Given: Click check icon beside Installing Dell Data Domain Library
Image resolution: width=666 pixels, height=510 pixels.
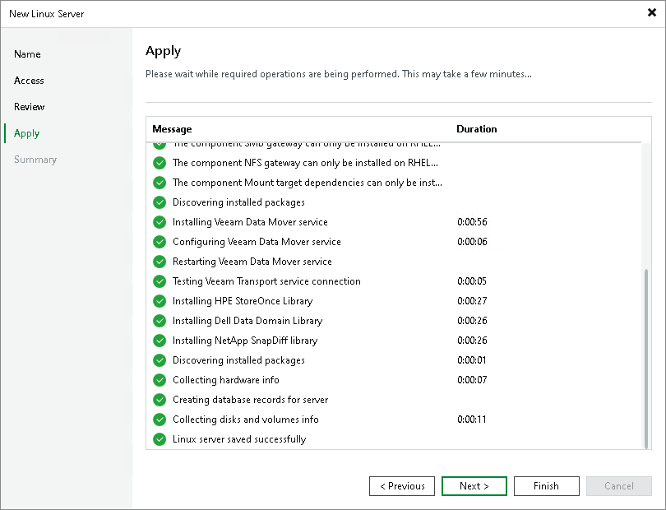Looking at the screenshot, I should [160, 321].
